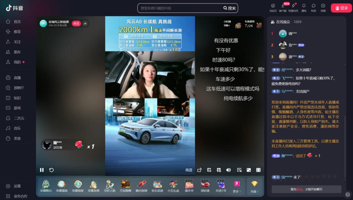
Task: Open picture-in-picture mode icon
Action: click(239, 170)
